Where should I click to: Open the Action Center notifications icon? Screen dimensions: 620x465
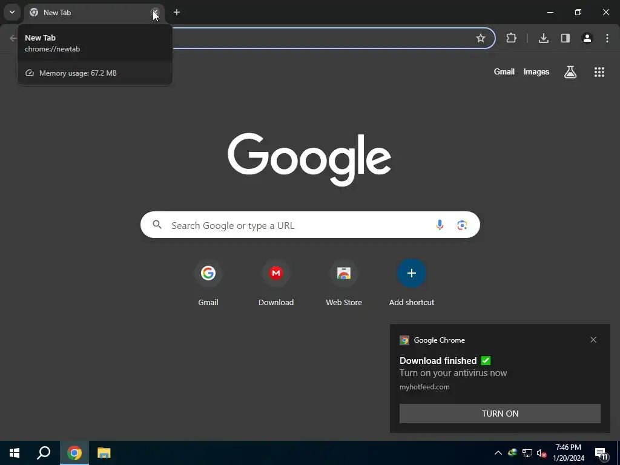[x=601, y=453]
